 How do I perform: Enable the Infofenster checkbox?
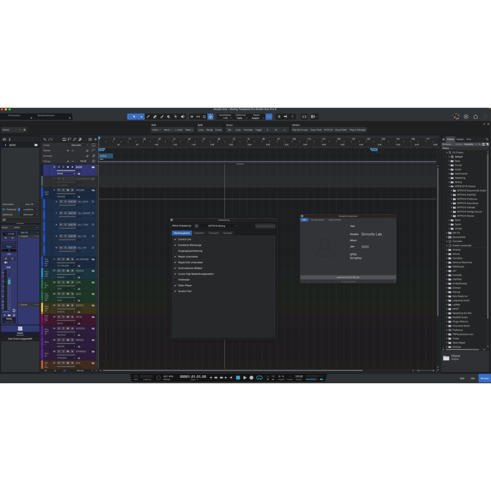[x=176, y=279]
